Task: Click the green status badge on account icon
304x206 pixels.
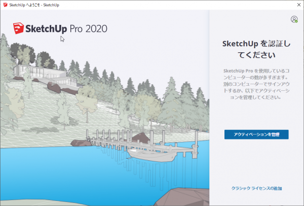Action: click(296, 21)
